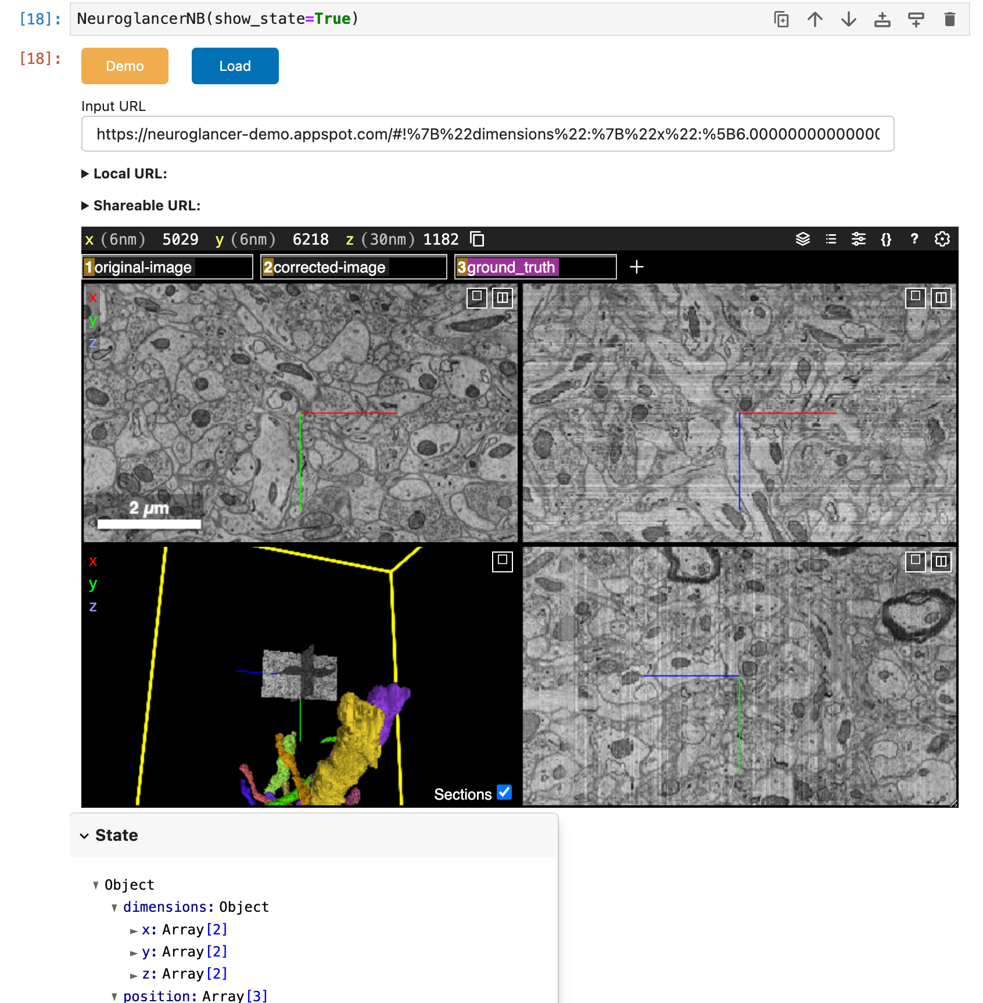Move the cell down with arrow icon

tap(849, 19)
